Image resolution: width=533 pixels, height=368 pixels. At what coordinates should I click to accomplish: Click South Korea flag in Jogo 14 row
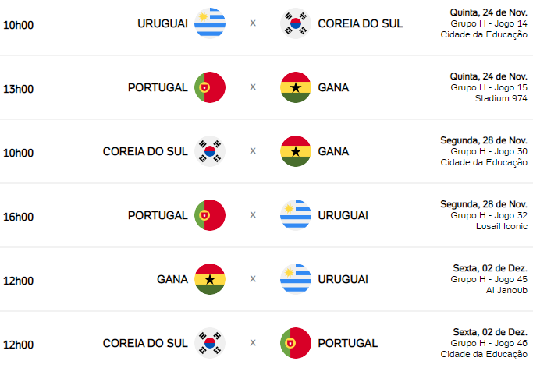click(296, 23)
